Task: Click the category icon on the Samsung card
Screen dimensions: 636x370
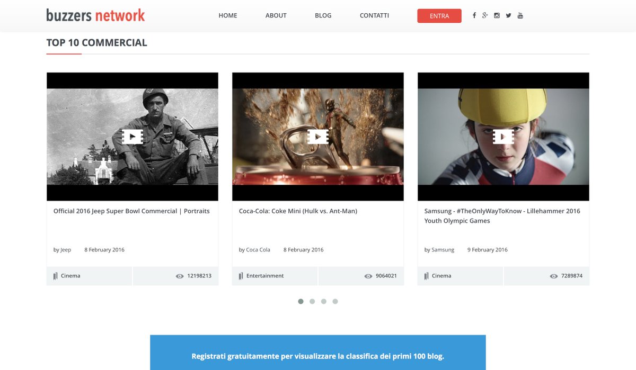Action: 426,276
